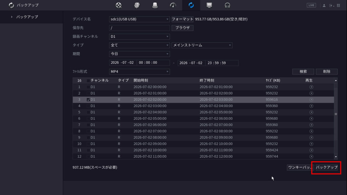Click the start date field 2026-07-02
Screen dimensions: 347x195
click(x=122, y=63)
